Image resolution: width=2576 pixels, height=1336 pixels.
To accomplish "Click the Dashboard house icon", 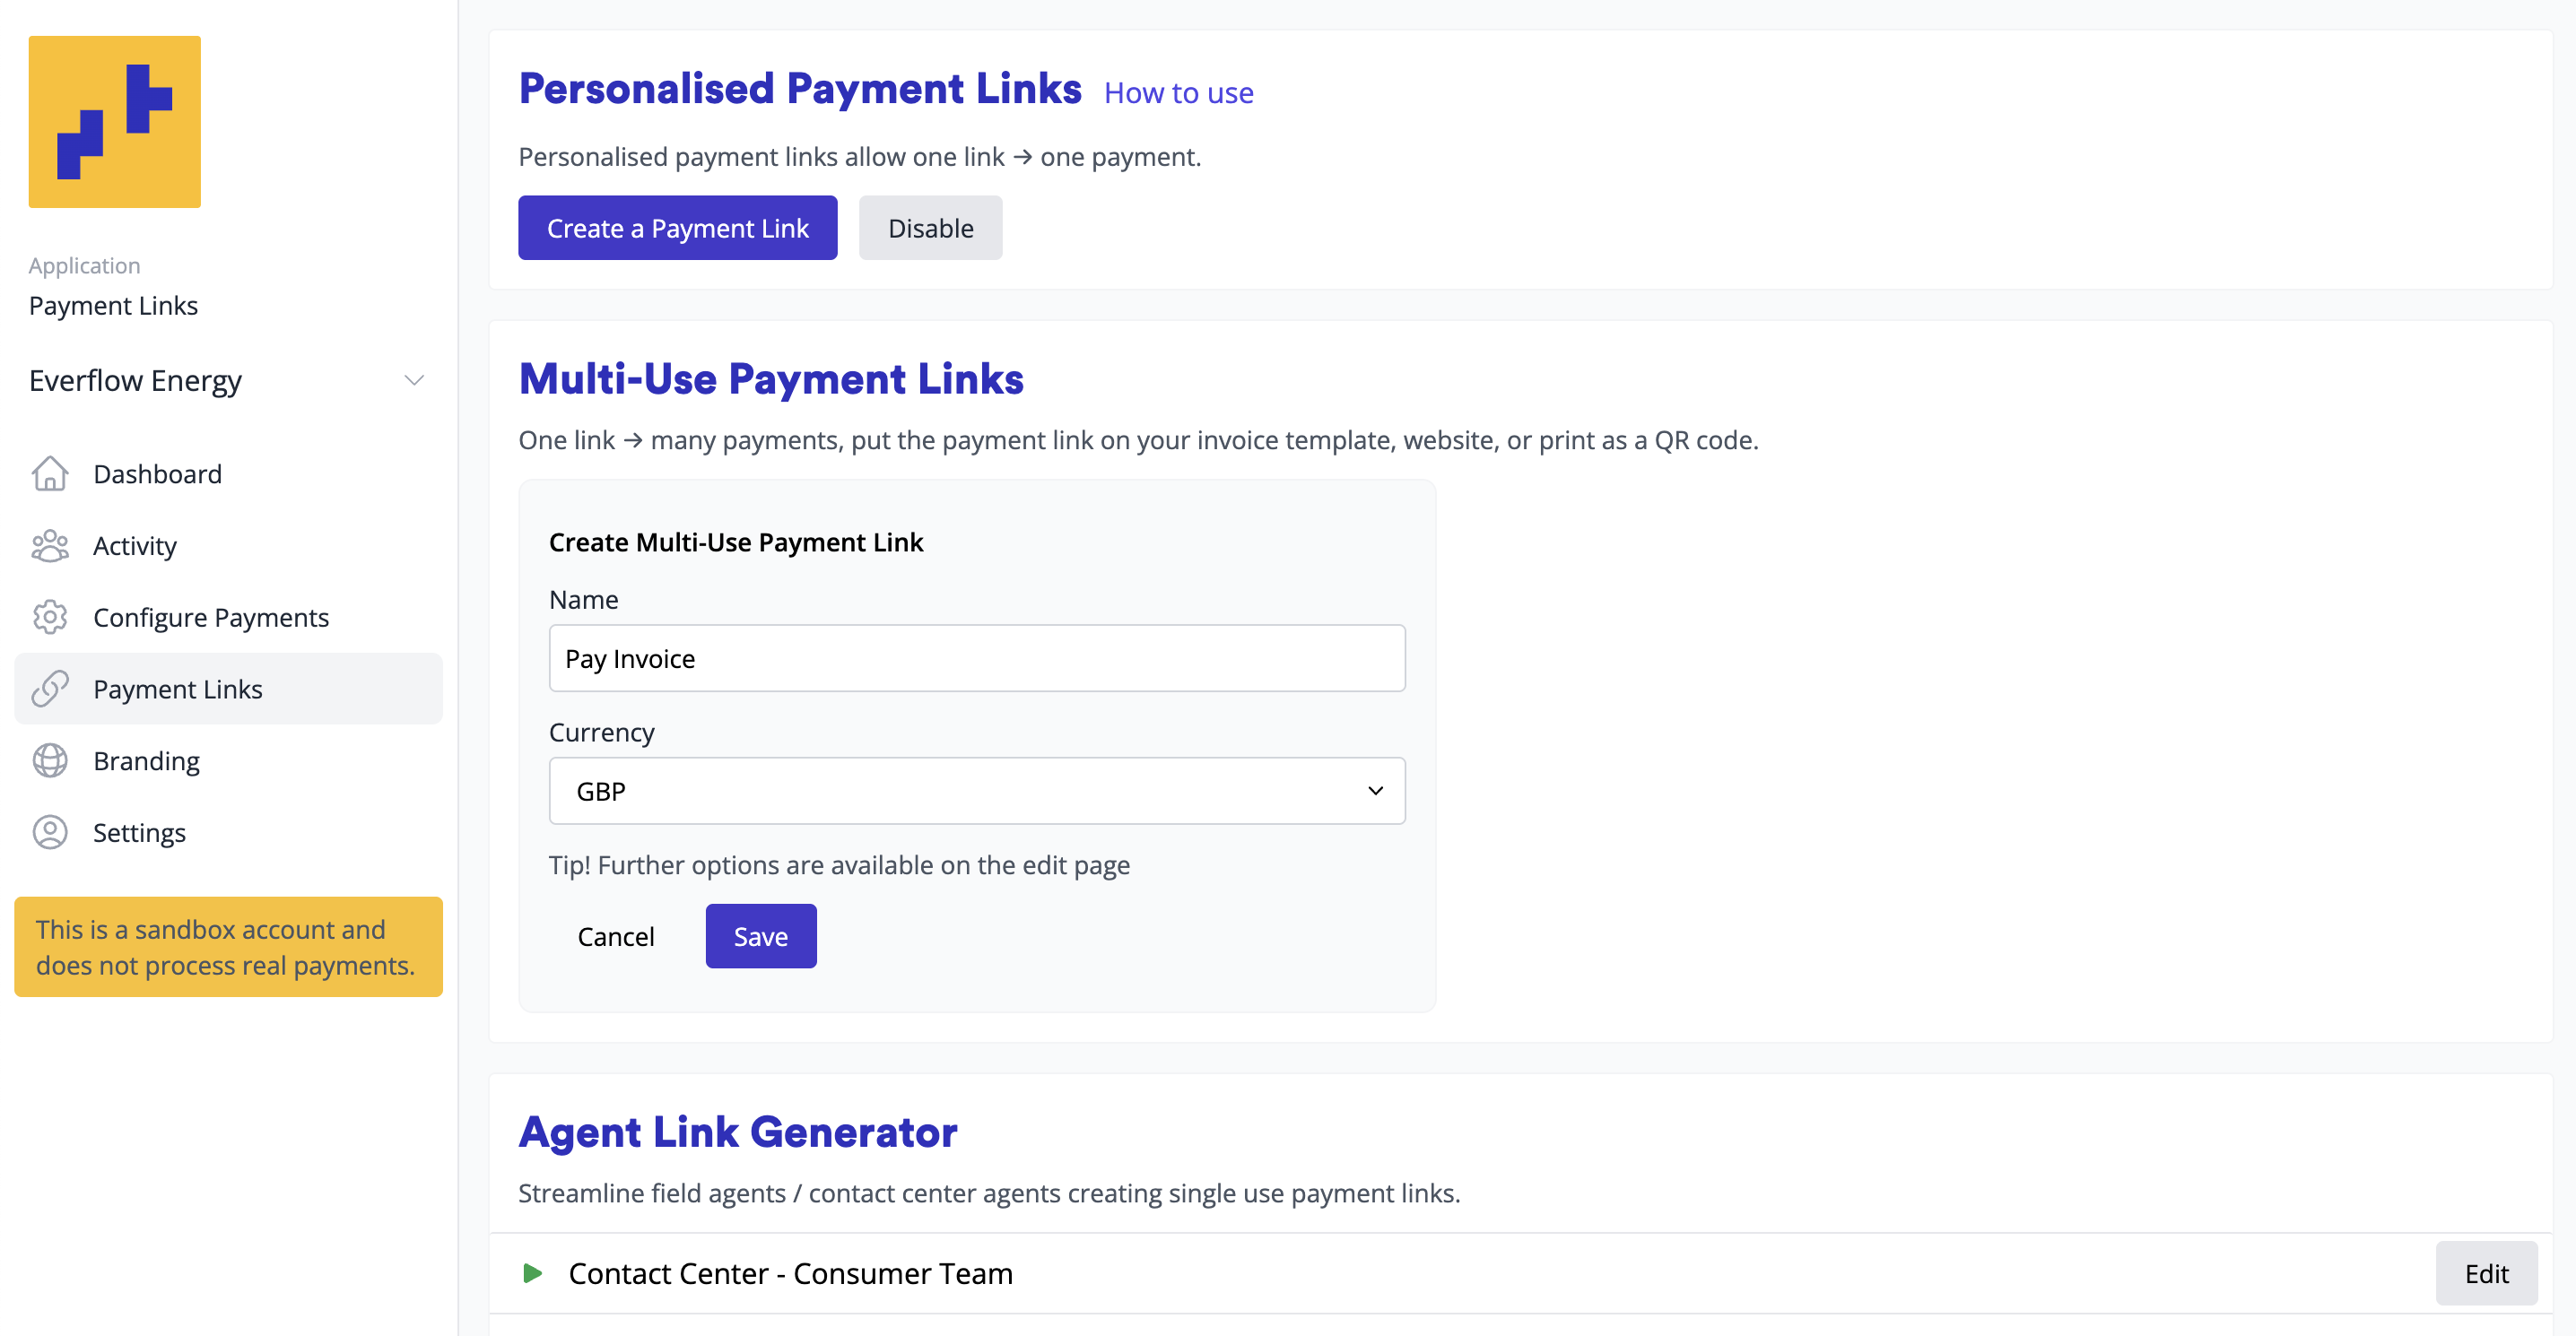I will [50, 474].
